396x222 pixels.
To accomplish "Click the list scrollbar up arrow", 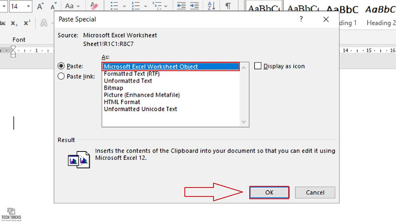I will click(x=244, y=68).
